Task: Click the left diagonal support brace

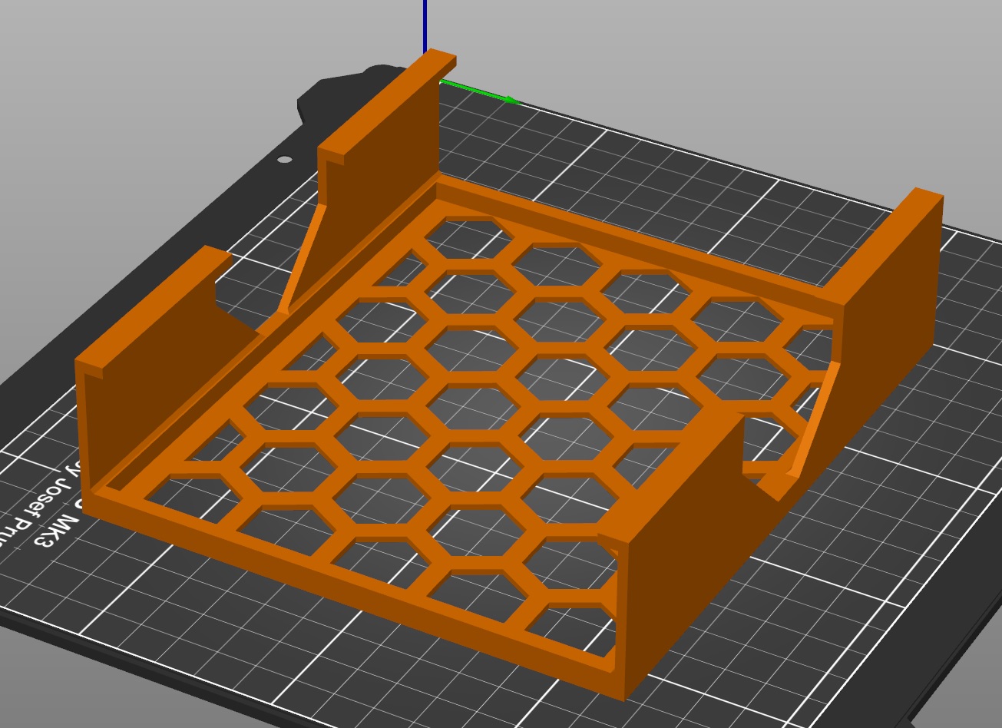Action: pyautogui.click(x=303, y=257)
